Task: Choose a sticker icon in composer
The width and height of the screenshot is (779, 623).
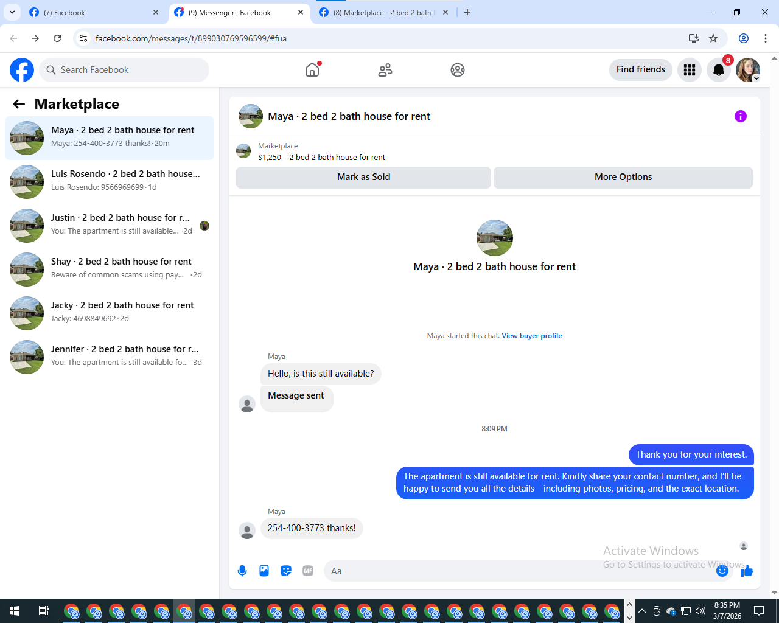Action: (286, 571)
